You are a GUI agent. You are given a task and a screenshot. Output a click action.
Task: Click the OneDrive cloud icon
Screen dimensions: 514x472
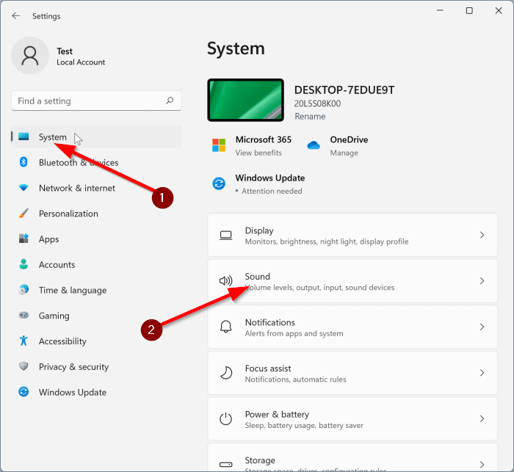click(x=314, y=145)
